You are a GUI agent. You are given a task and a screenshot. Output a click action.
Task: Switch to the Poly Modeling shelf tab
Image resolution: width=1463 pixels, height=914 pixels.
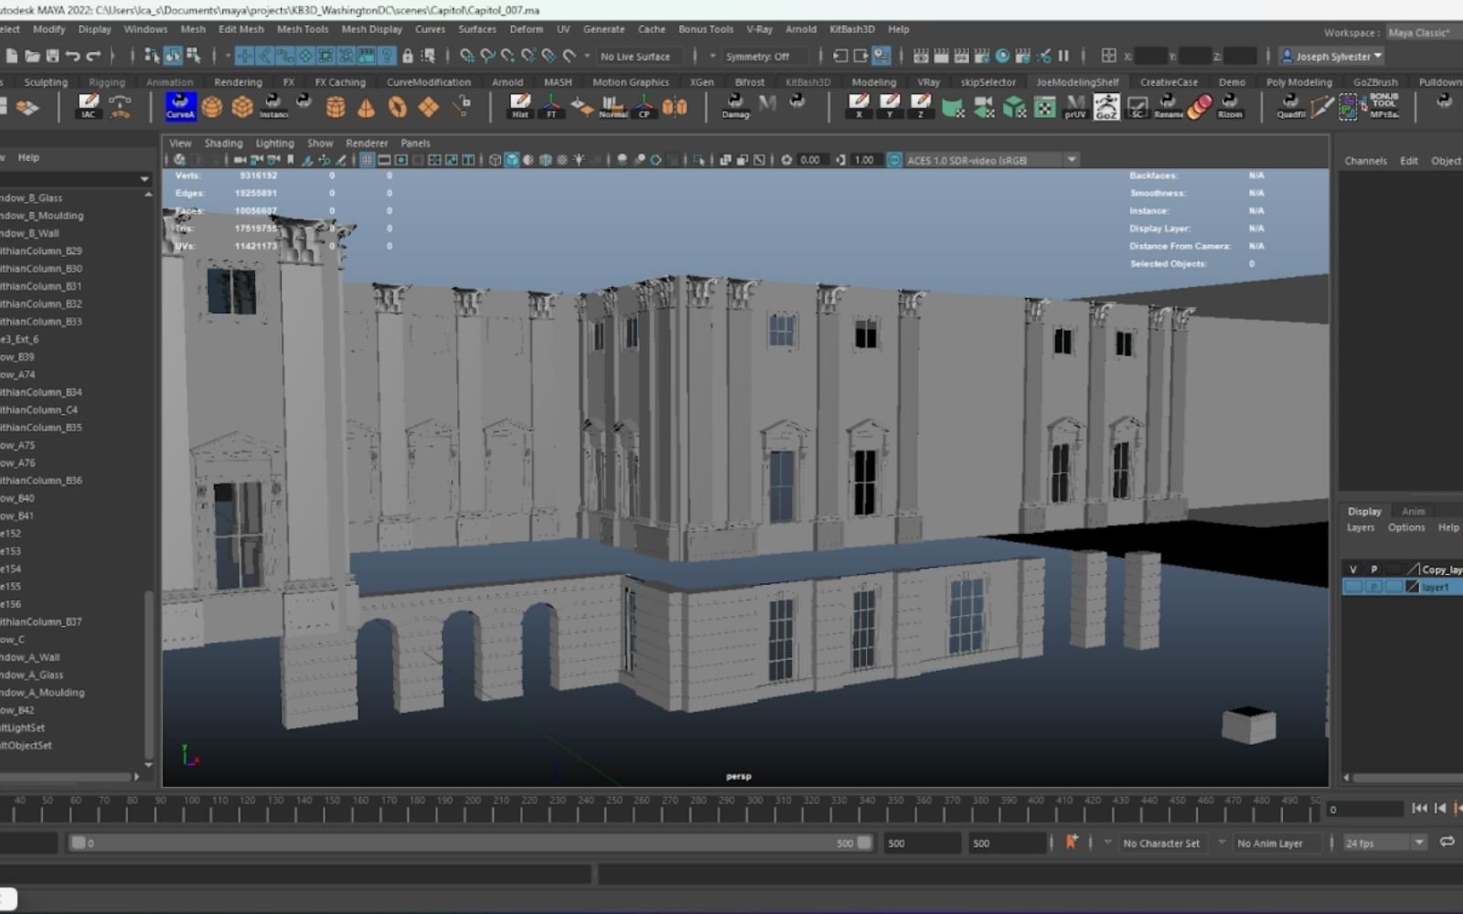click(x=1298, y=81)
